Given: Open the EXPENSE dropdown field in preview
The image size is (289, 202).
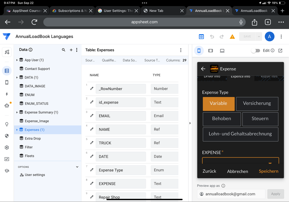Looking at the screenshot, I should [240, 161].
